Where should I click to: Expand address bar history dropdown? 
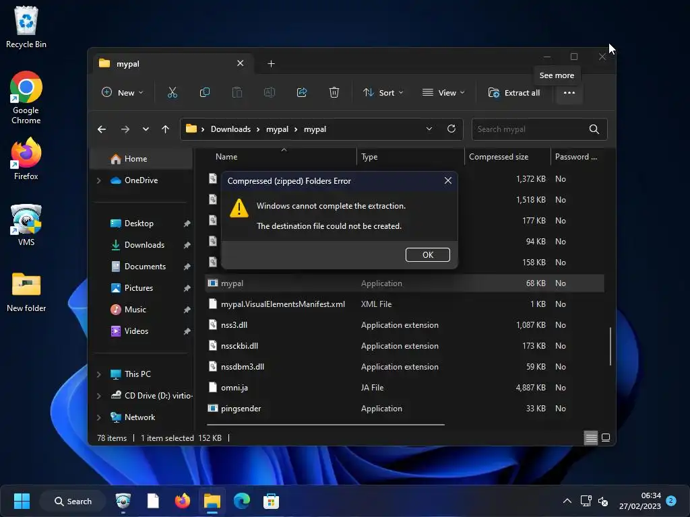(x=429, y=129)
